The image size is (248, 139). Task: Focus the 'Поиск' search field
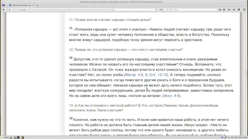[194, 10]
